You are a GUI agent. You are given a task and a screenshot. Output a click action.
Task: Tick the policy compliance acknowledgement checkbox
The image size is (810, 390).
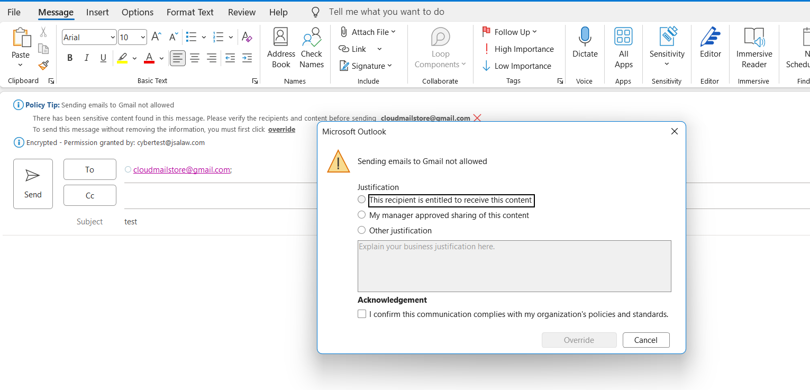point(362,314)
